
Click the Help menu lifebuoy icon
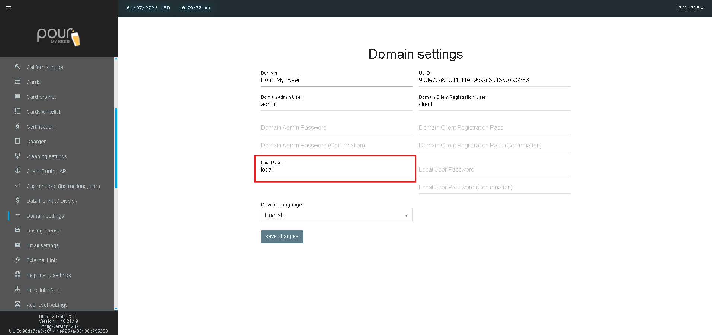[17, 275]
